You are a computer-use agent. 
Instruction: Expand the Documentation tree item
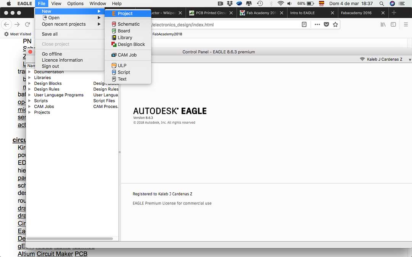tap(29, 72)
